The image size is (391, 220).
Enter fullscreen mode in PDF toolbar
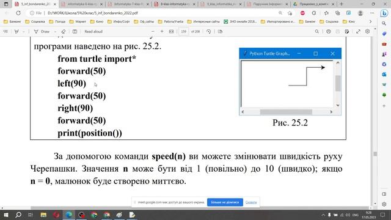pos(358,31)
